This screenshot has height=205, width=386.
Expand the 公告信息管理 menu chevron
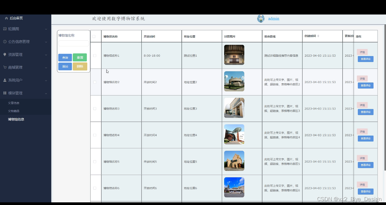click(46, 42)
